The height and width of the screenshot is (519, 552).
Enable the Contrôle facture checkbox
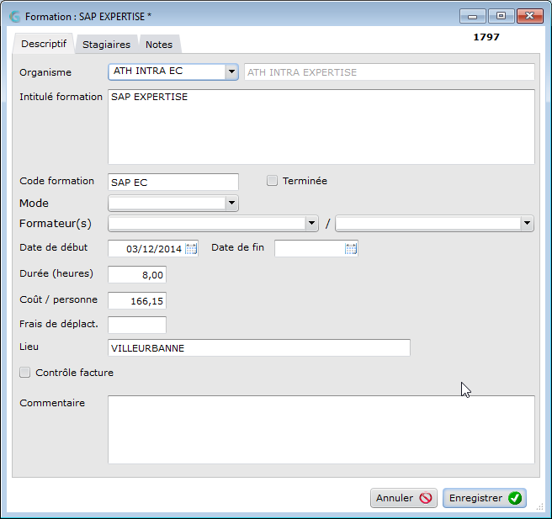point(24,373)
